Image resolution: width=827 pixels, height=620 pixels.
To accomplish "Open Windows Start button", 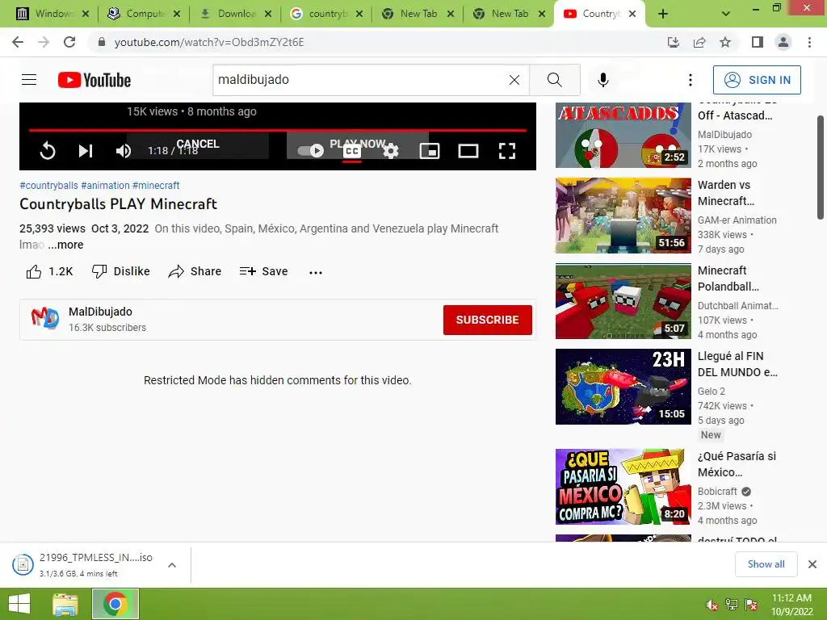I will pos(19,604).
